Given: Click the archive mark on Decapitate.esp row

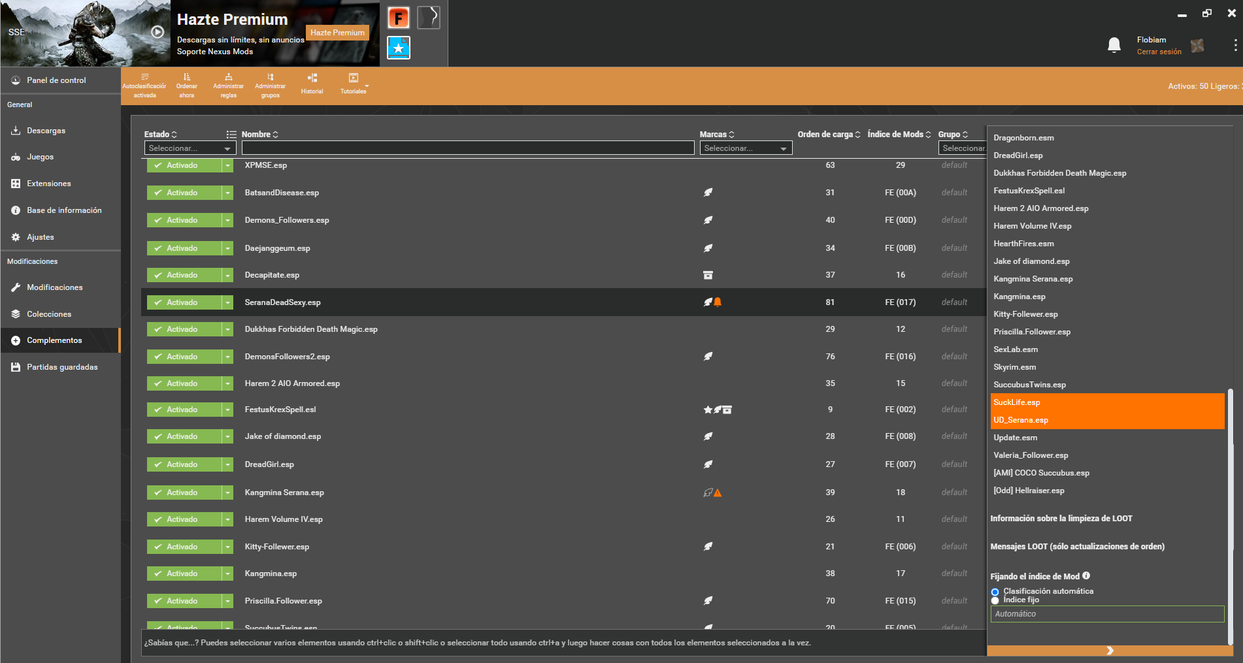Looking at the screenshot, I should pyautogui.click(x=708, y=275).
